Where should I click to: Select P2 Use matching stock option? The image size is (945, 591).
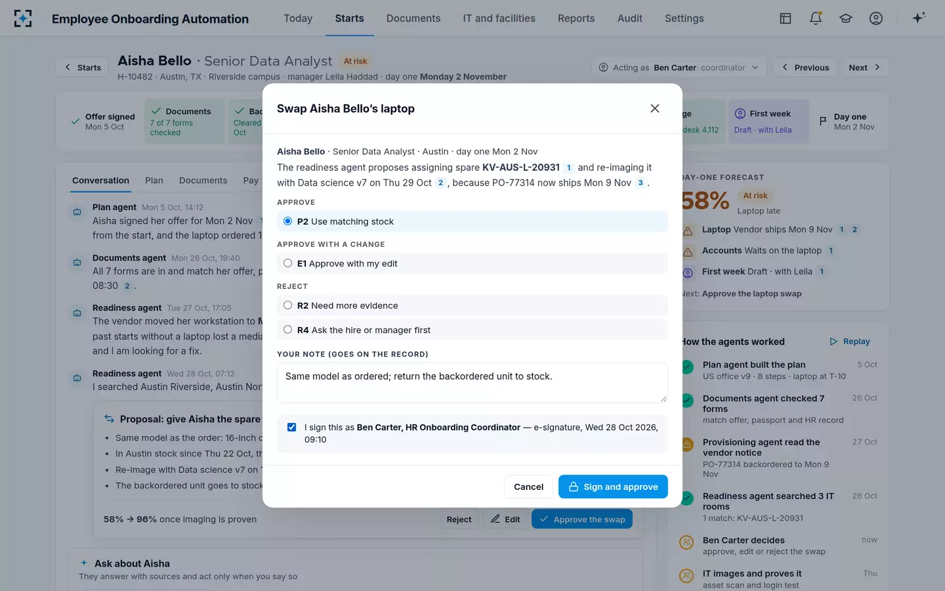[472, 221]
